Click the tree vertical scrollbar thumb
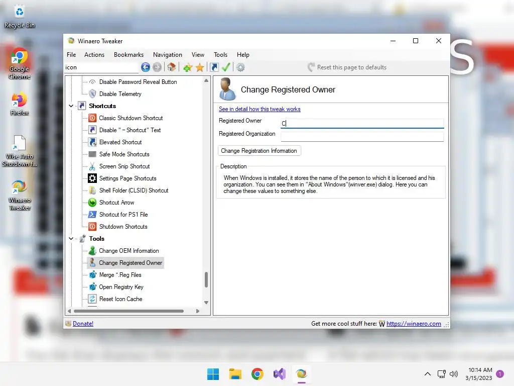Viewport: 514px width, 386px height. tap(206, 279)
